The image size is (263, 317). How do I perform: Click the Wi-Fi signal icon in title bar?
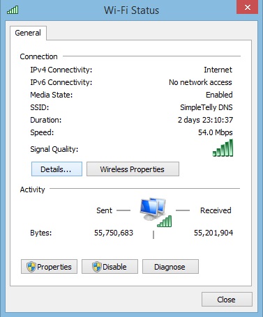click(13, 10)
